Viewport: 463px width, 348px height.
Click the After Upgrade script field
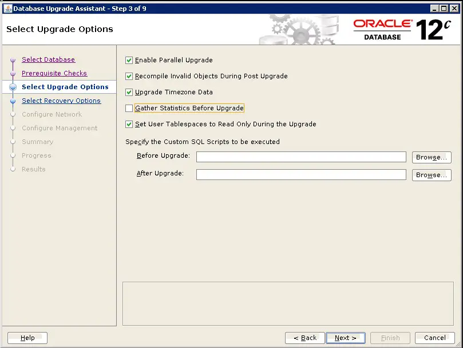pyautogui.click(x=301, y=175)
